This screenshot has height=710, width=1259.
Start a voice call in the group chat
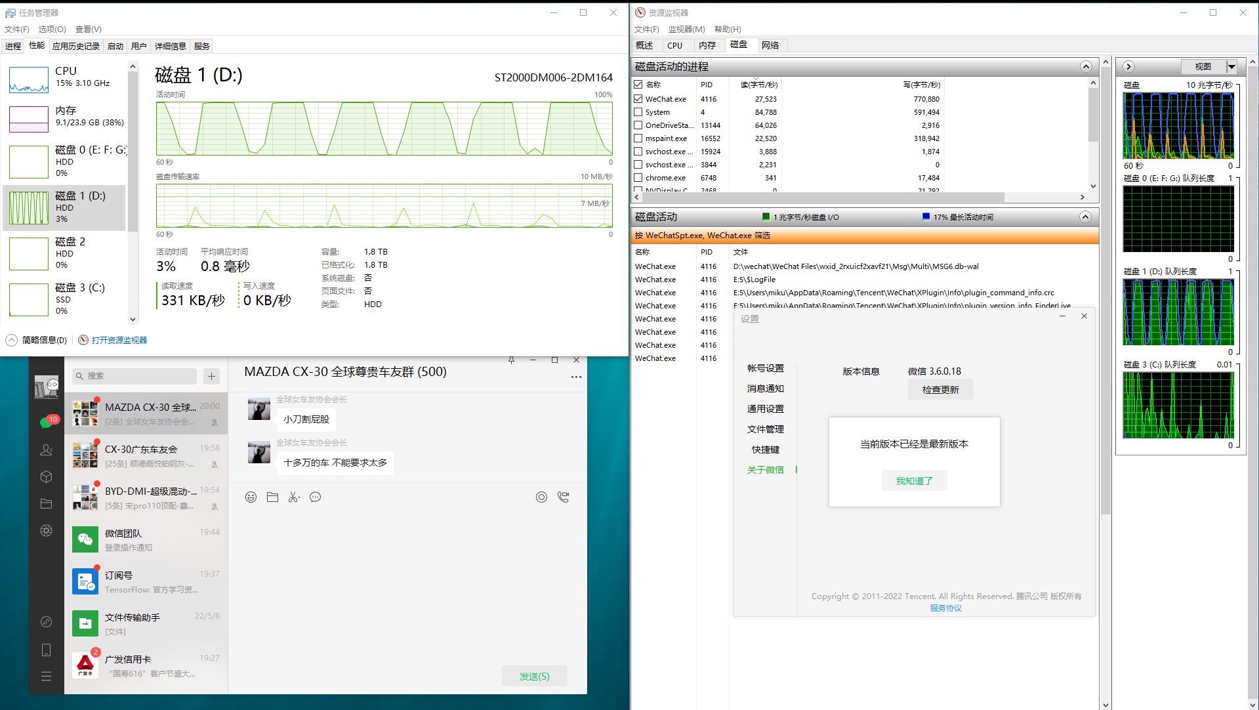pyautogui.click(x=563, y=497)
